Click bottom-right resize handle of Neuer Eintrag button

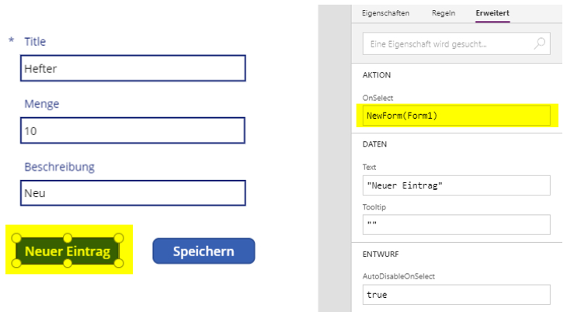click(119, 264)
